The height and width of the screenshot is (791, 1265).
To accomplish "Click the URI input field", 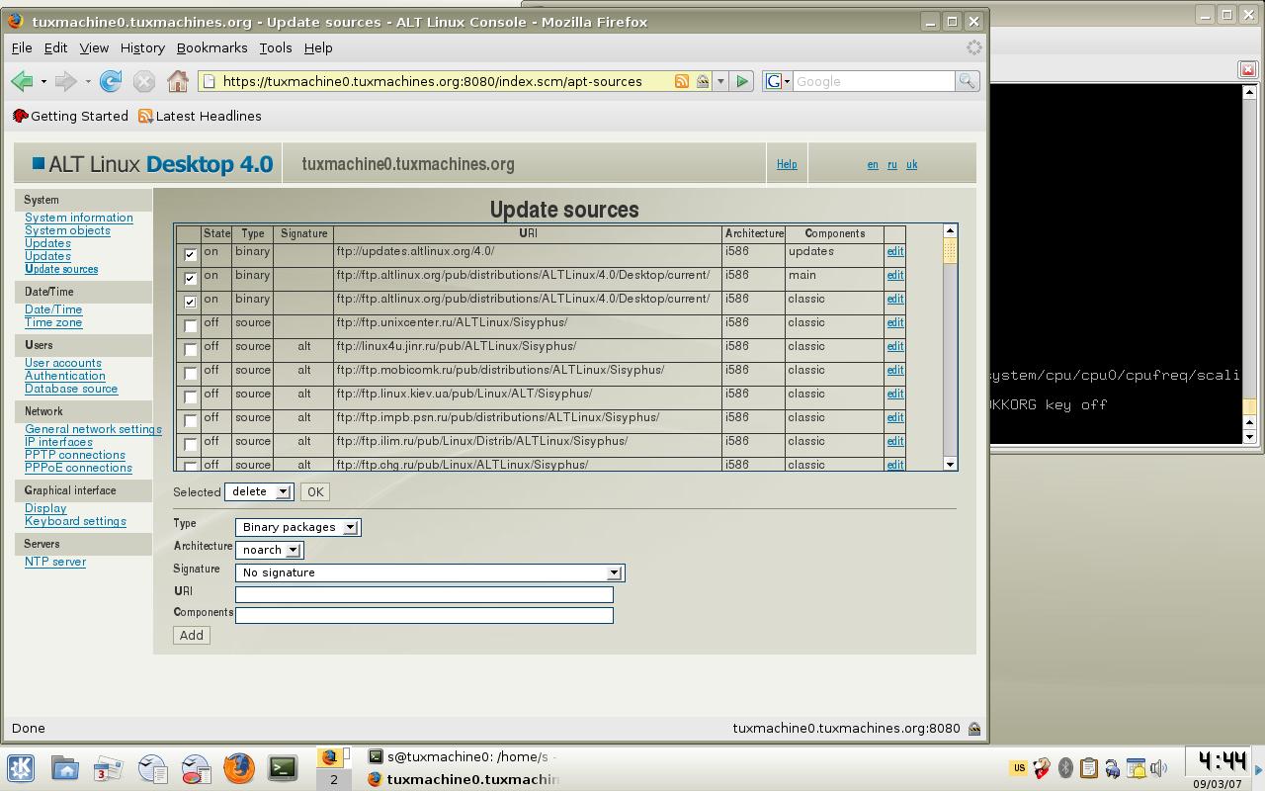I will (x=424, y=594).
